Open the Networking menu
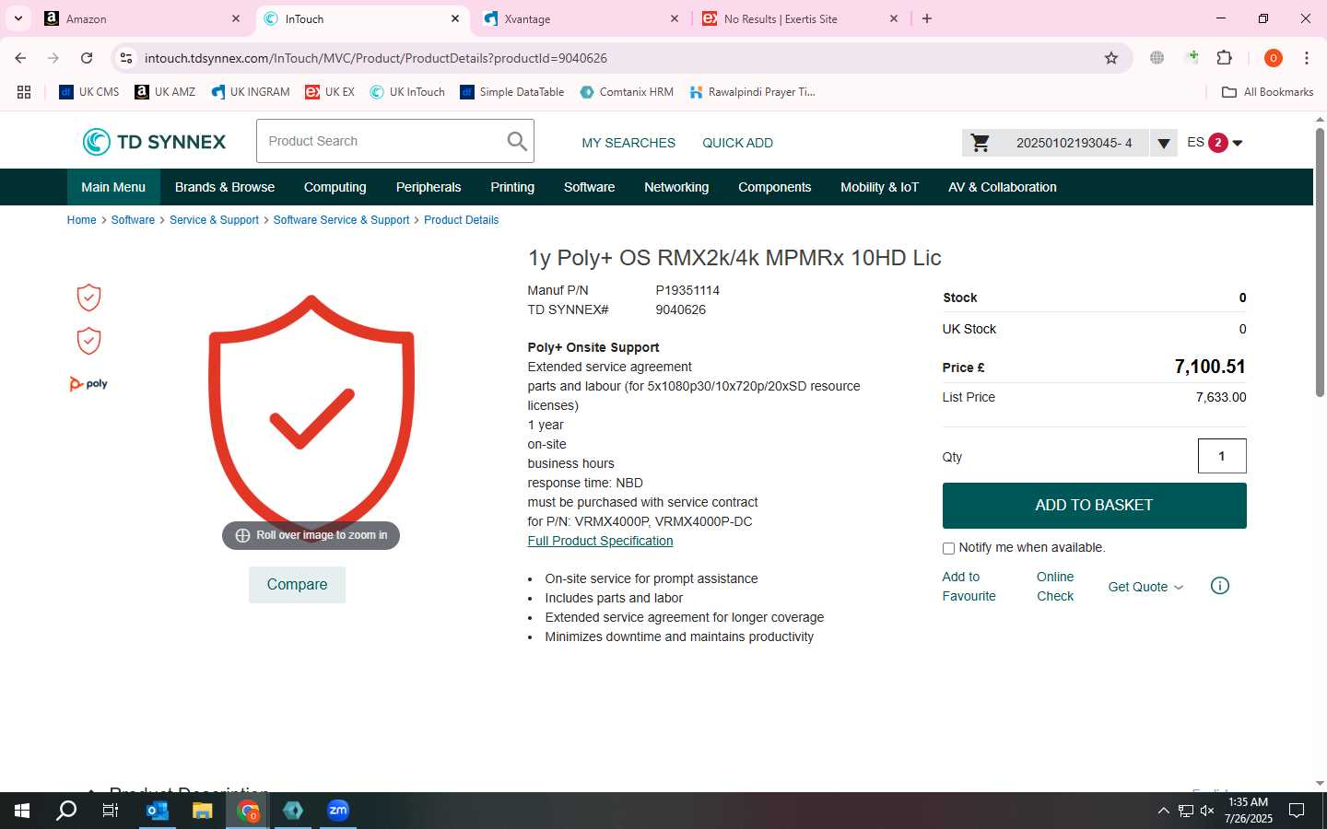This screenshot has width=1327, height=829. click(676, 187)
